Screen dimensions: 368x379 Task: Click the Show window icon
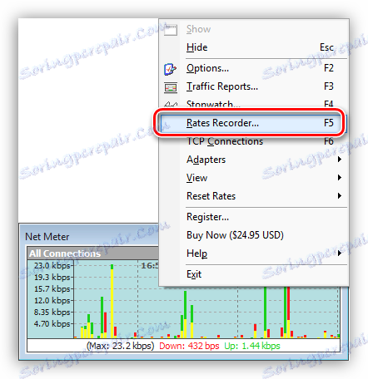pyautogui.click(x=171, y=30)
